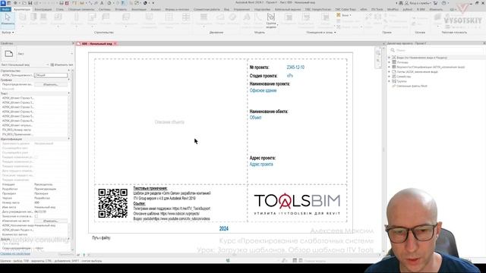Select the Имя листа value Начальный вид

click(x=45, y=207)
